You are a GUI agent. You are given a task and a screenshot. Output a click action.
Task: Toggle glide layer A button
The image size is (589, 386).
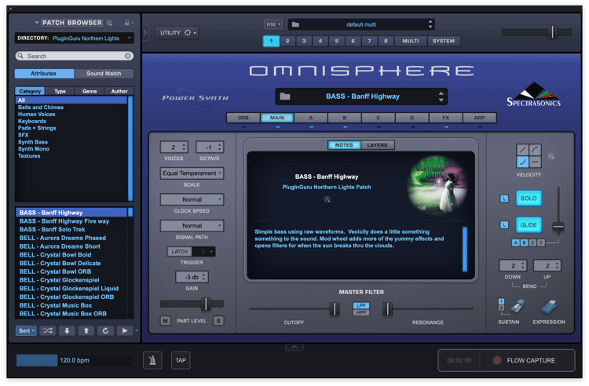[516, 242]
